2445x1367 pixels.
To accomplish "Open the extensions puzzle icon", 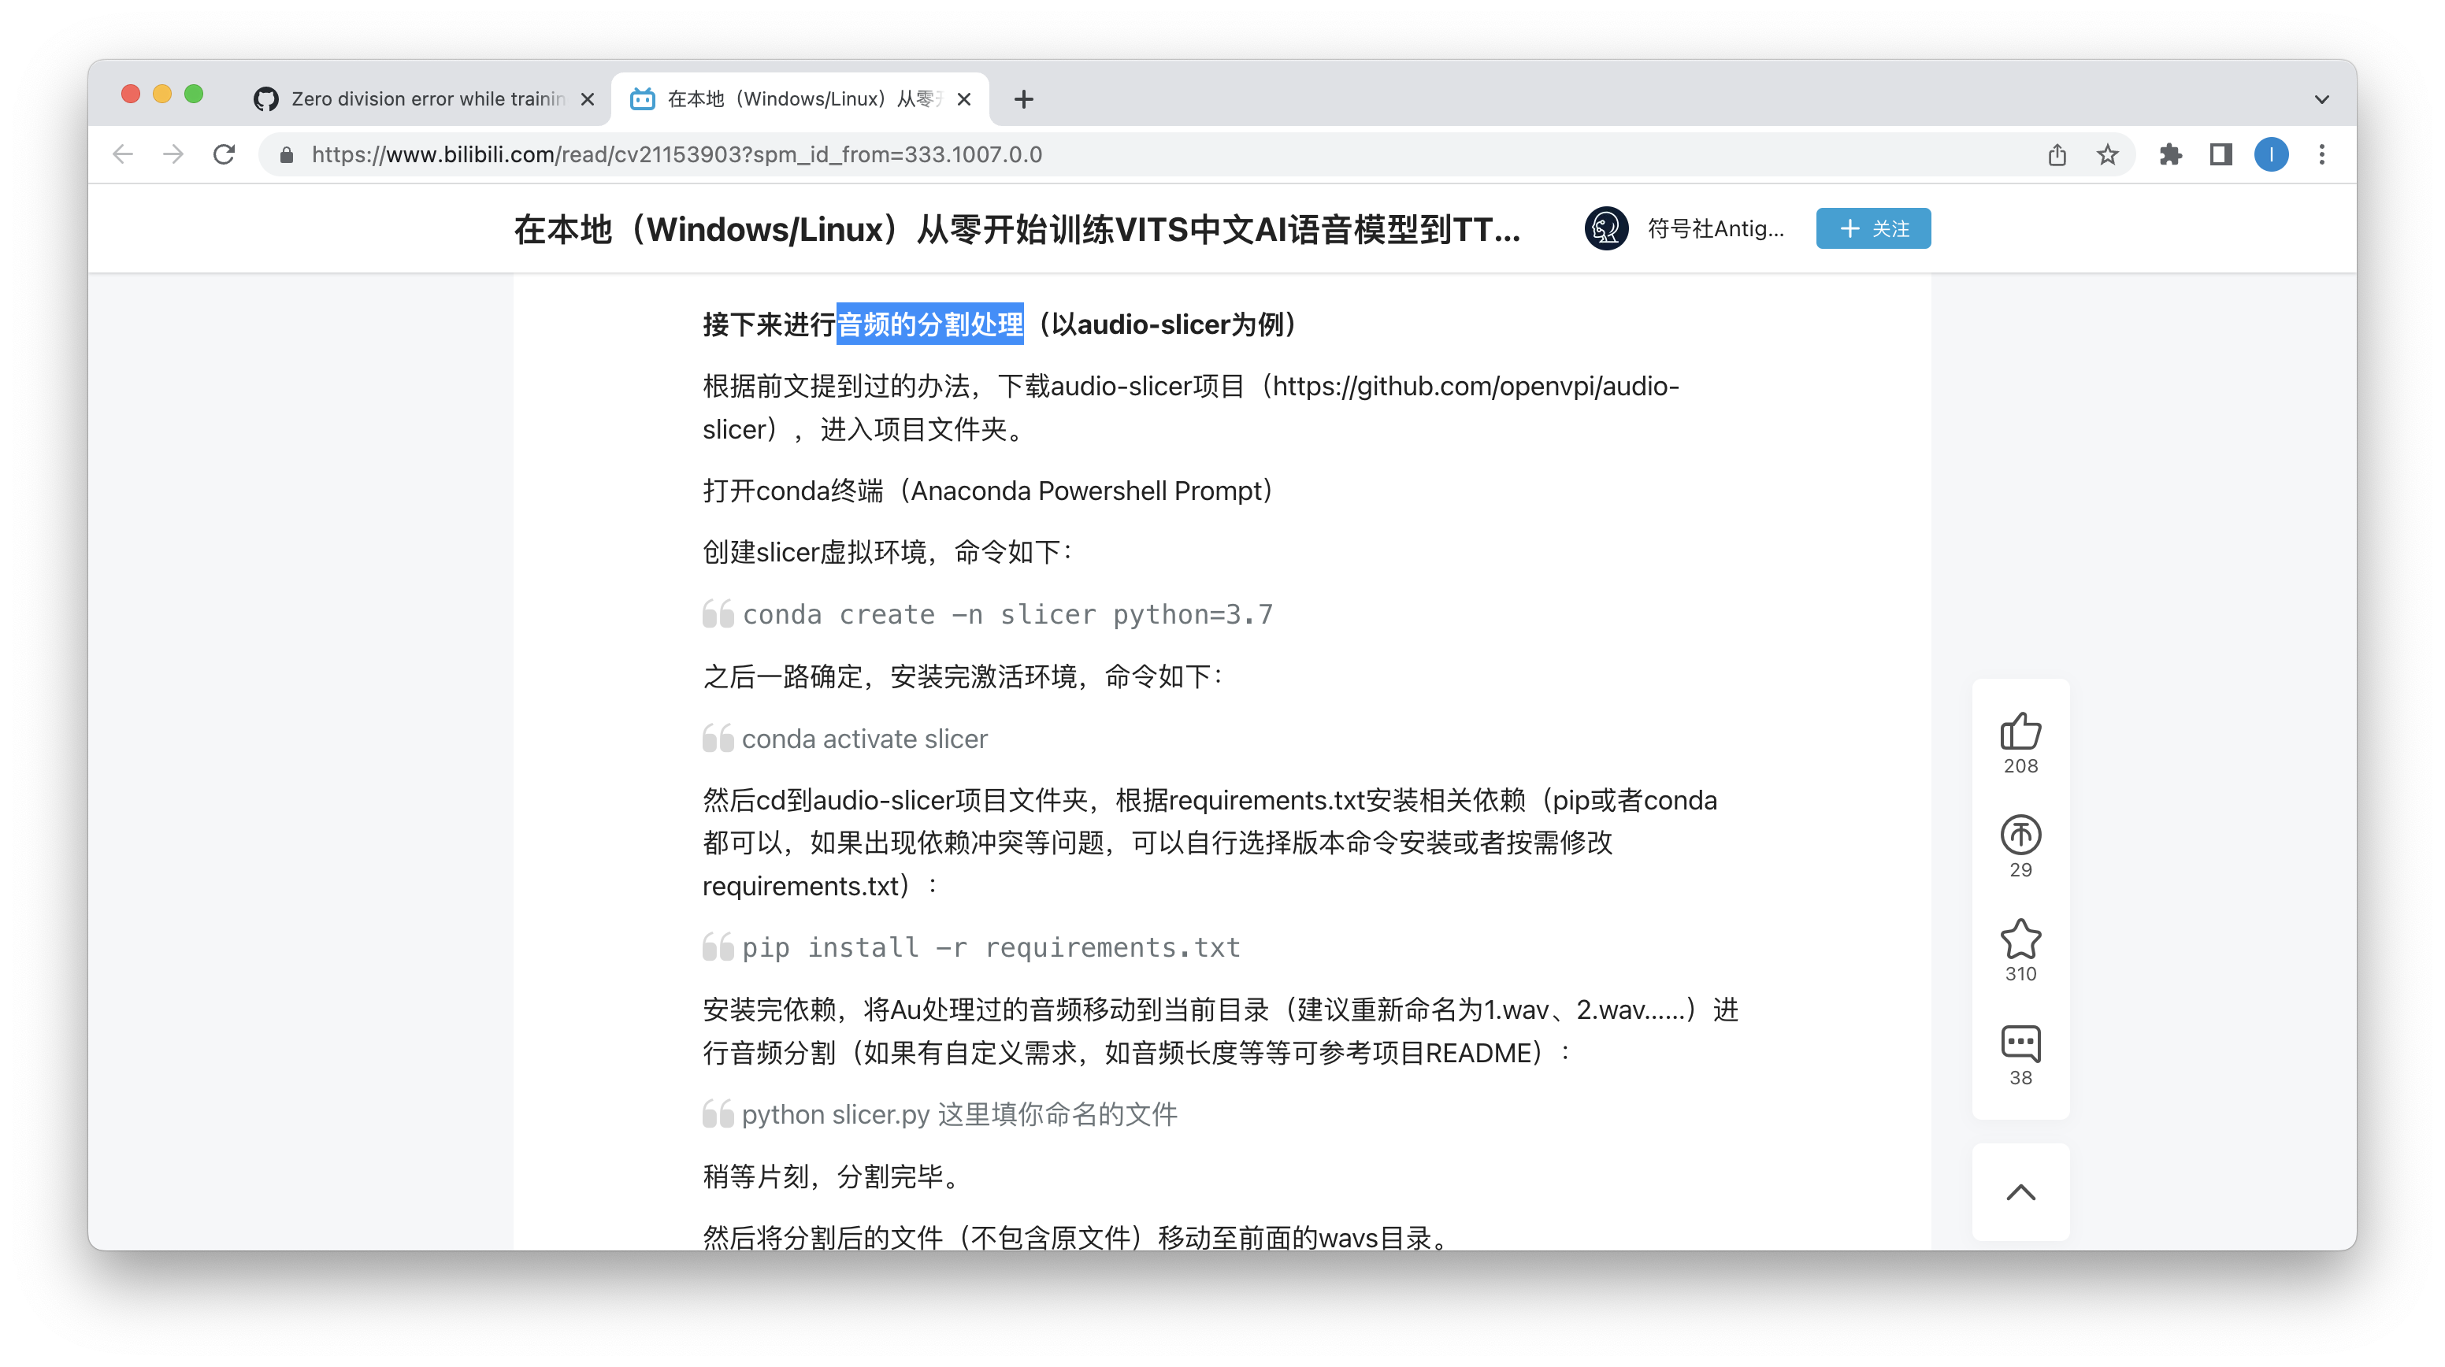I will tap(2170, 154).
